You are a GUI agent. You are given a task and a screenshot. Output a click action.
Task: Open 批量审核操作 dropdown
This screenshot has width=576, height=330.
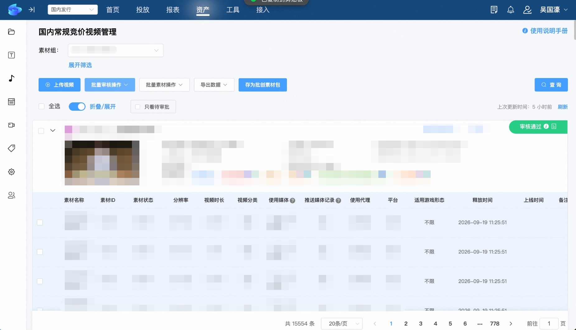coord(110,85)
